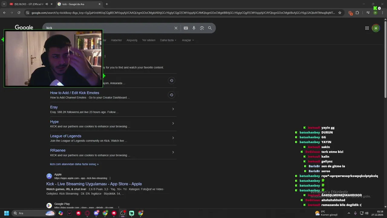387x218 pixels.
Task: Open history icon beside Kick Emotes result
Action: (171, 95)
